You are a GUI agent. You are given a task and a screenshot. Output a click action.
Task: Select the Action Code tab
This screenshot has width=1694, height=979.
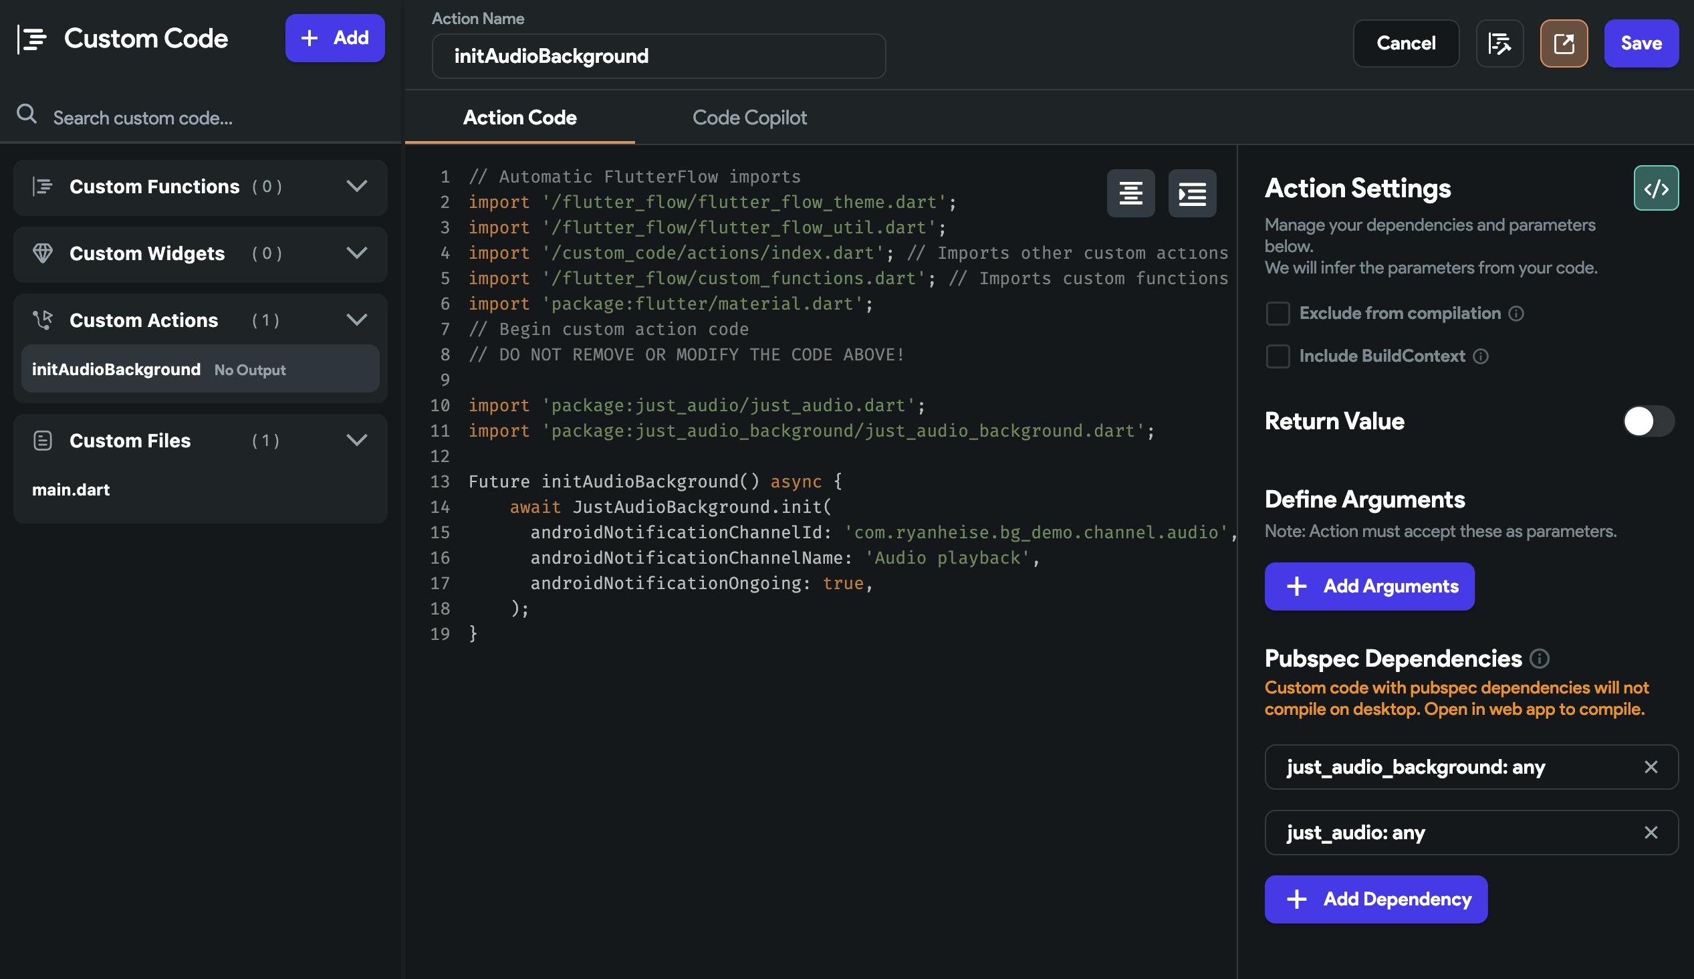tap(519, 118)
